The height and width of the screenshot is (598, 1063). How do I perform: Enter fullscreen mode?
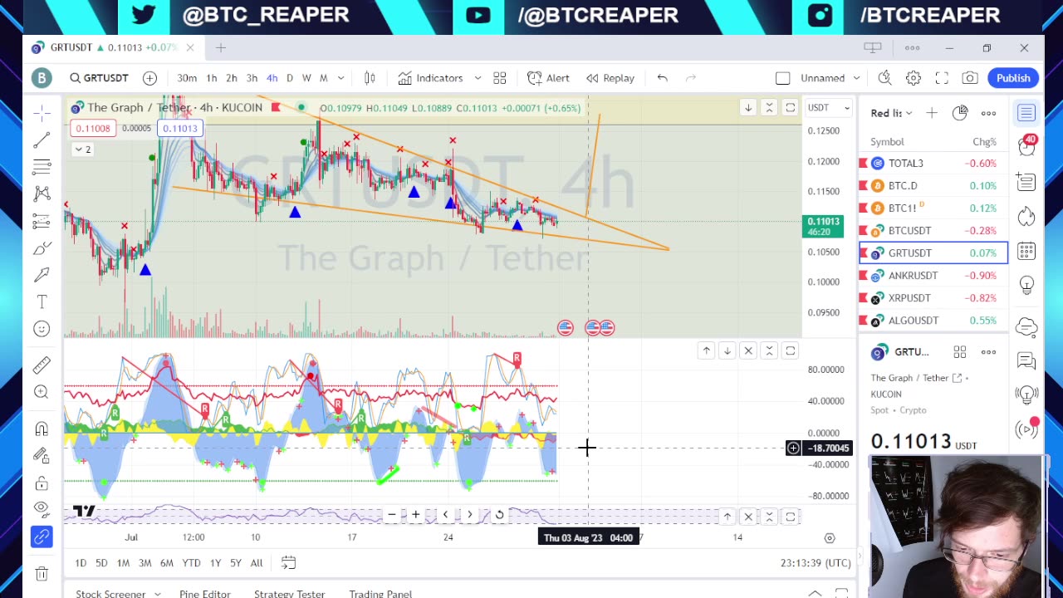click(942, 78)
